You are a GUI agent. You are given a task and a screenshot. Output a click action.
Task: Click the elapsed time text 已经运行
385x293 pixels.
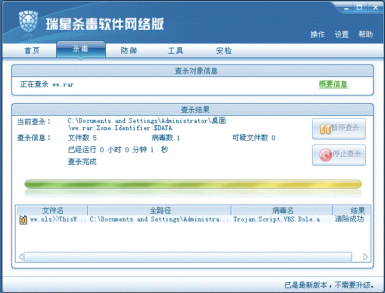[x=118, y=150]
